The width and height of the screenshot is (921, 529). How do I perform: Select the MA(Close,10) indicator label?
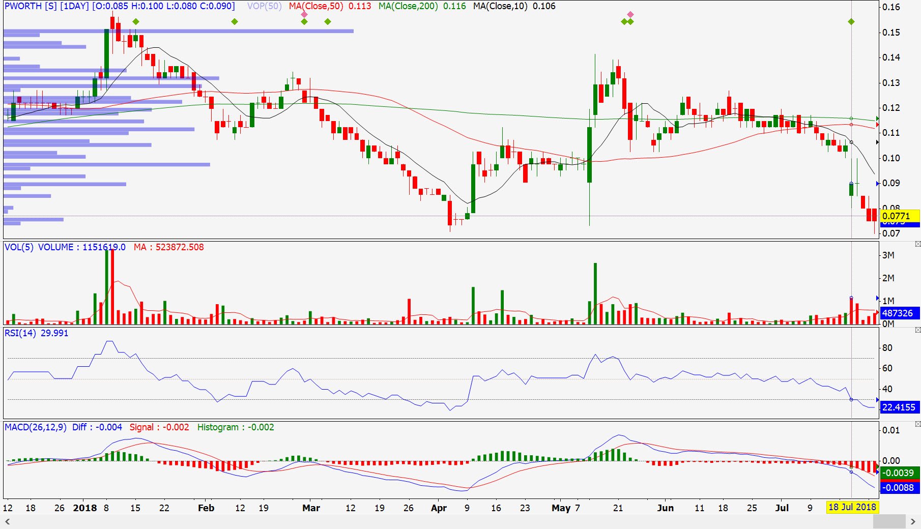[500, 6]
